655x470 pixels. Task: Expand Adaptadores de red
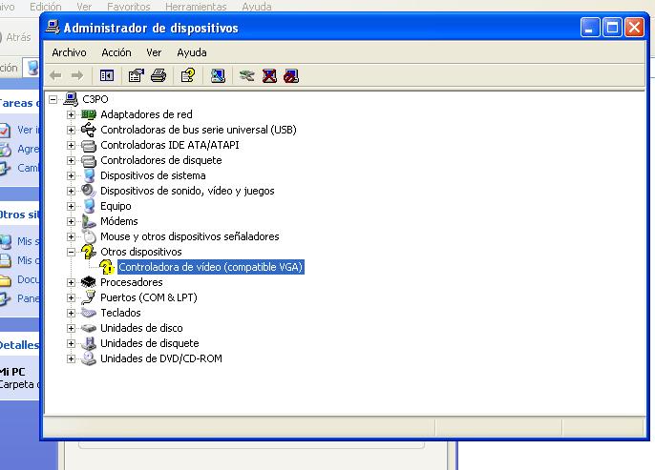[x=71, y=114]
